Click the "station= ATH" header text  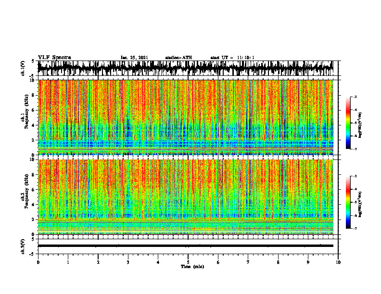coord(178,58)
